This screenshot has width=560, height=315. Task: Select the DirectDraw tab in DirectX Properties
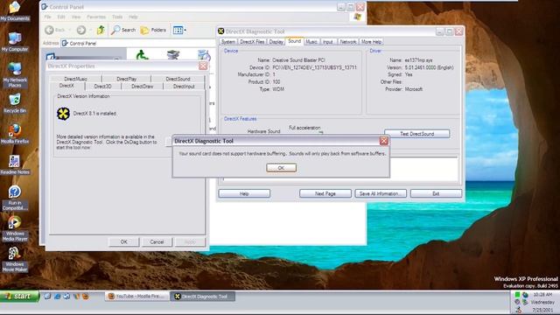point(142,87)
